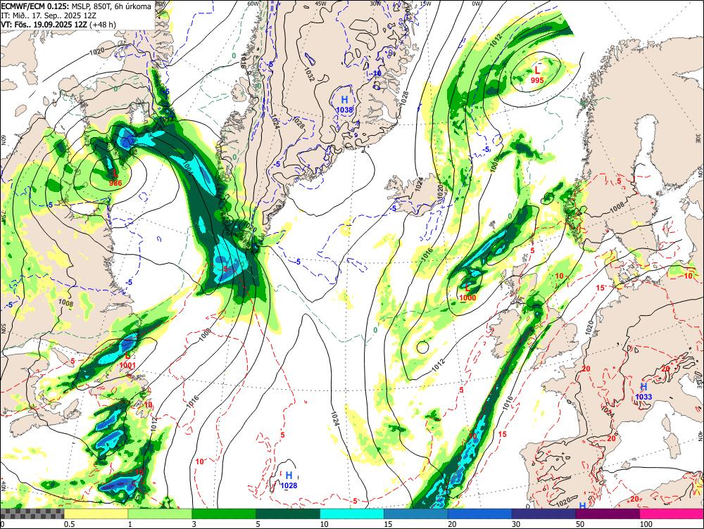This screenshot has width=704, height=529.
Task: Select the 45W longitude label at top
Action: click(320, 3)
